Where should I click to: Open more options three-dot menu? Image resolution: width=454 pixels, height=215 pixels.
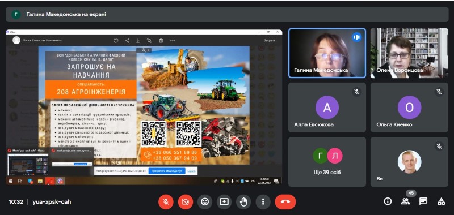(263, 202)
